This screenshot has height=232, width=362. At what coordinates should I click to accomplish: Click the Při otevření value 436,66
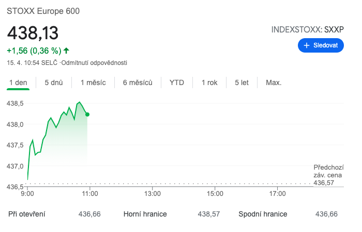click(89, 214)
